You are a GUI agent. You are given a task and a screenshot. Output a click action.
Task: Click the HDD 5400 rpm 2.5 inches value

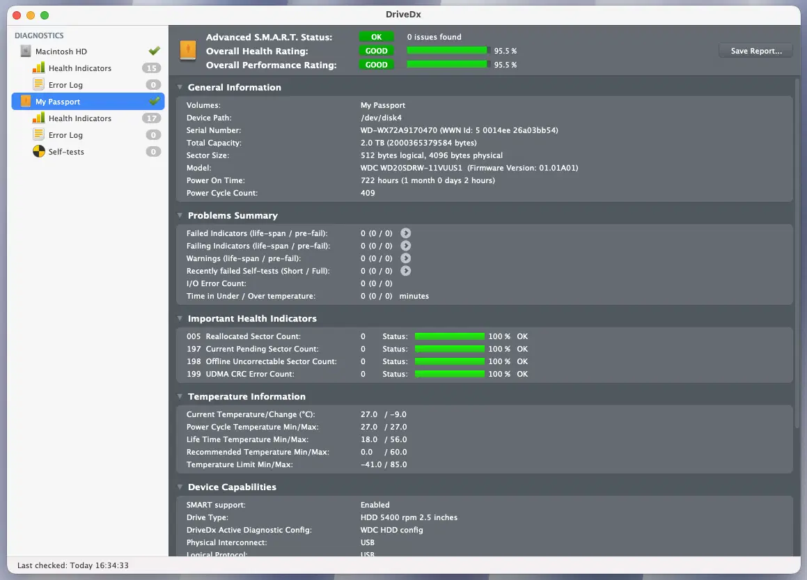coord(409,517)
